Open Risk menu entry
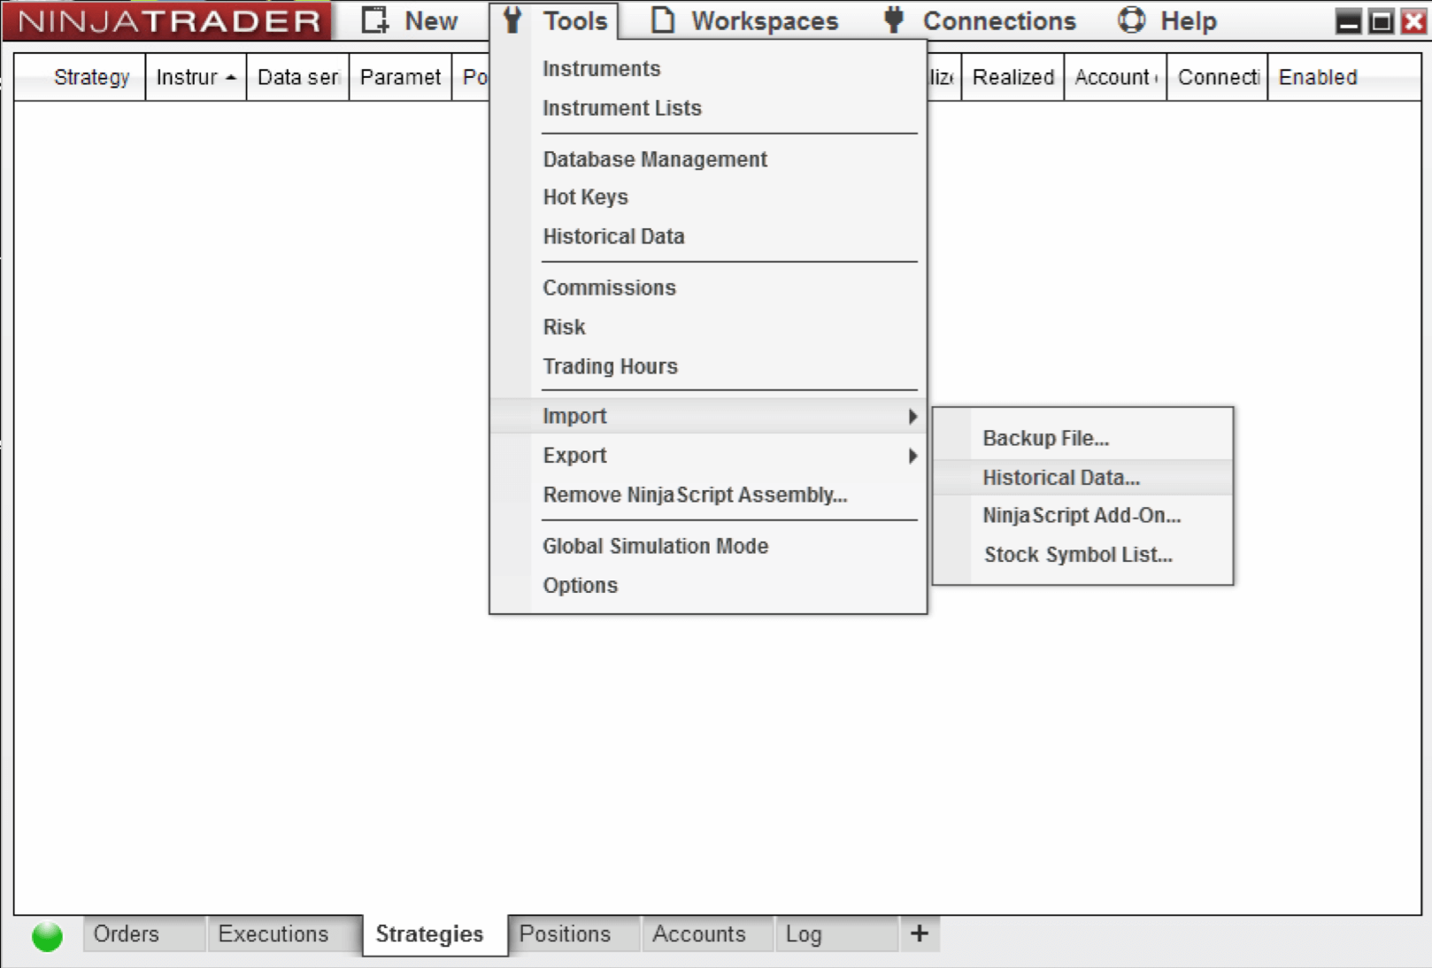 pyautogui.click(x=564, y=327)
